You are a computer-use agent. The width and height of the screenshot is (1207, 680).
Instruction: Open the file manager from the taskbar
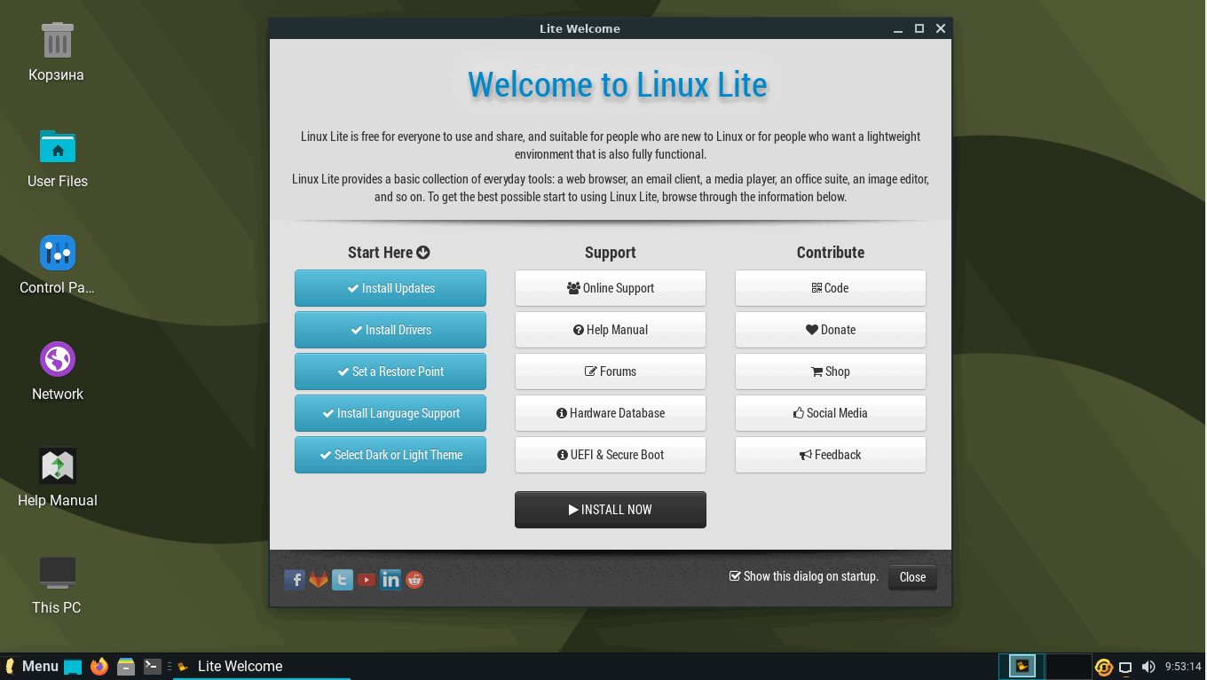[x=126, y=667]
